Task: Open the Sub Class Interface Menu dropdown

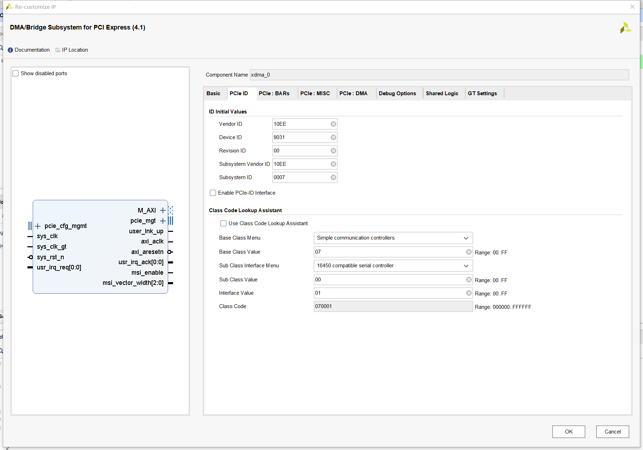Action: (393, 266)
